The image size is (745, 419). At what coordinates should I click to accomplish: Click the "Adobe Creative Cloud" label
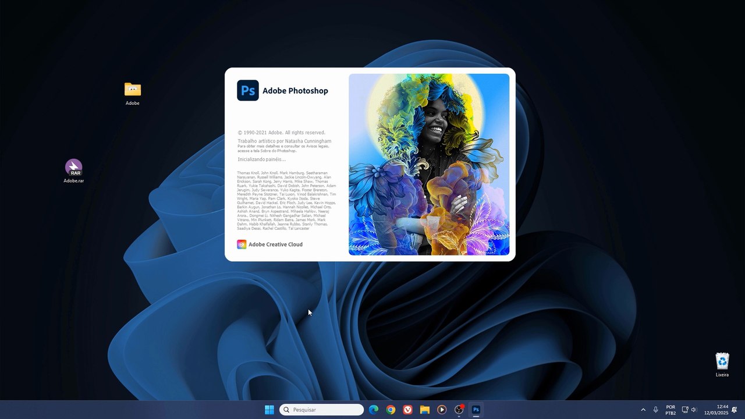[275, 244]
